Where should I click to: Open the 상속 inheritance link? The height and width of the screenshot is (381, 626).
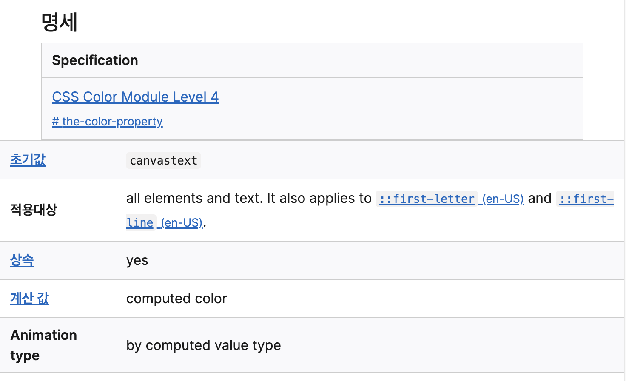(22, 260)
